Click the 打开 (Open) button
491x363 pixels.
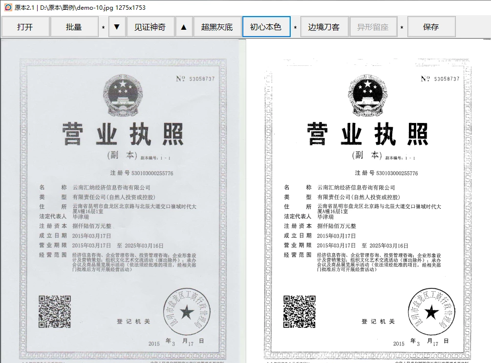coord(25,27)
